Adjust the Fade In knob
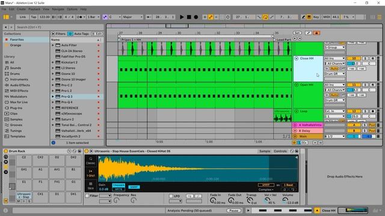The image size is (385, 216). point(212,200)
